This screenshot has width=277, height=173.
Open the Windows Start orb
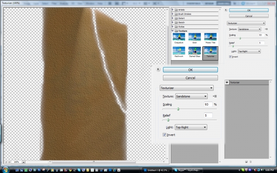click(6, 170)
